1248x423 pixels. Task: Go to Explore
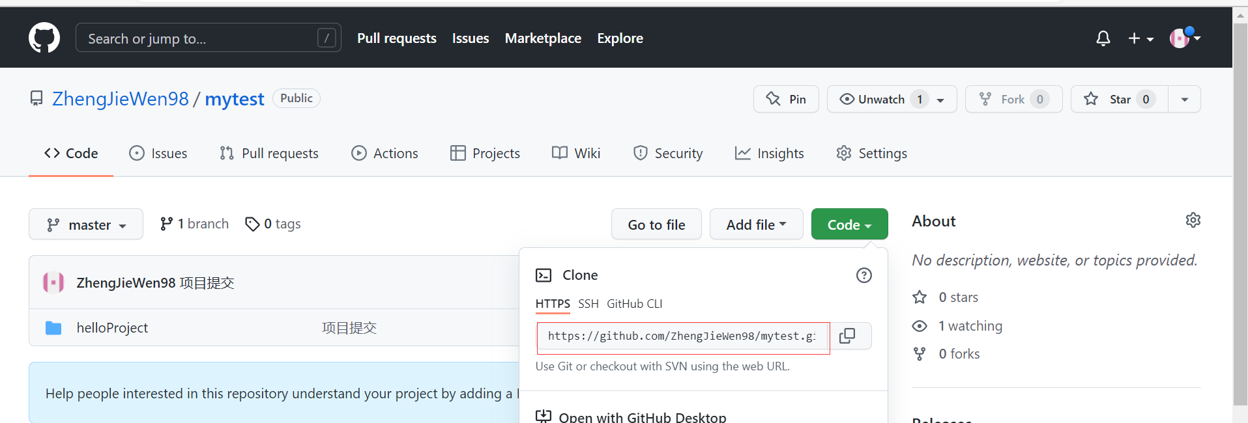point(620,38)
